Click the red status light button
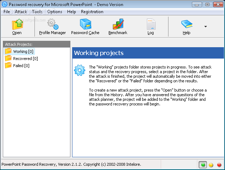This screenshot has height=170, width=225. 219,165
